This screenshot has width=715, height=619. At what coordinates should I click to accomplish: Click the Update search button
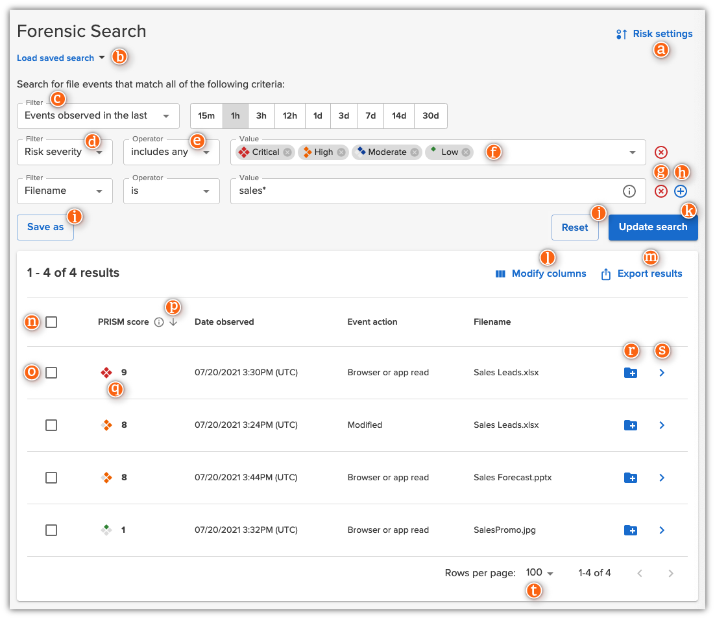pos(653,227)
